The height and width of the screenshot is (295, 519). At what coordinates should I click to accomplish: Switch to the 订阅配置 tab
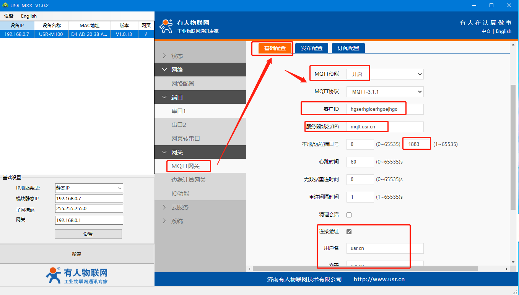[x=348, y=48]
